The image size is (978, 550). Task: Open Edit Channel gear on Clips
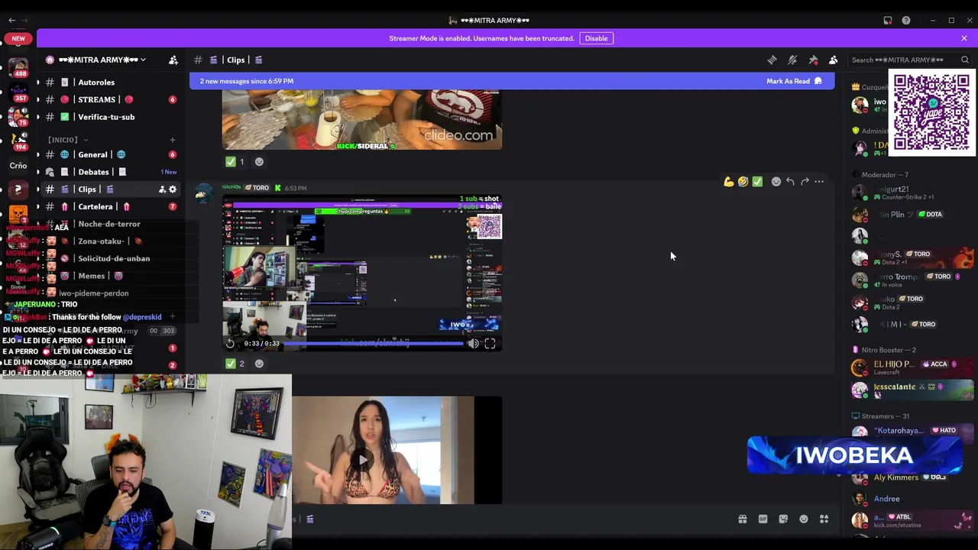click(173, 189)
